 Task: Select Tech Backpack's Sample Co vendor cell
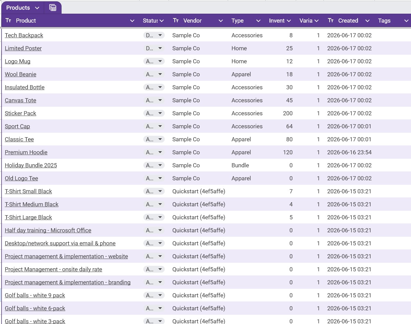198,35
